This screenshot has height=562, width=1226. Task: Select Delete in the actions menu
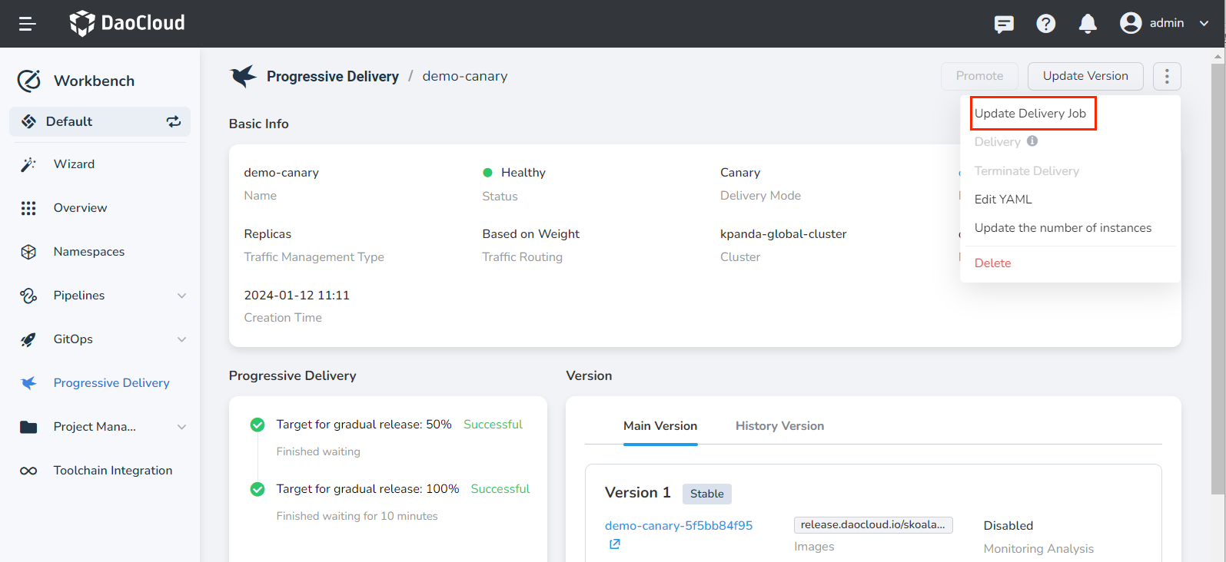click(x=992, y=263)
